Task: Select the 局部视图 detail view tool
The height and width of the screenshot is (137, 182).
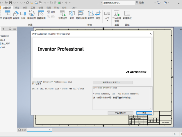Action: 31,15
